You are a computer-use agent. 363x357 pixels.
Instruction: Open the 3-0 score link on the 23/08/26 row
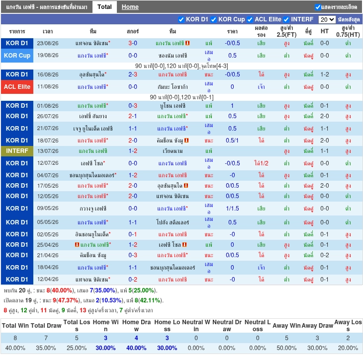coord(133,43)
